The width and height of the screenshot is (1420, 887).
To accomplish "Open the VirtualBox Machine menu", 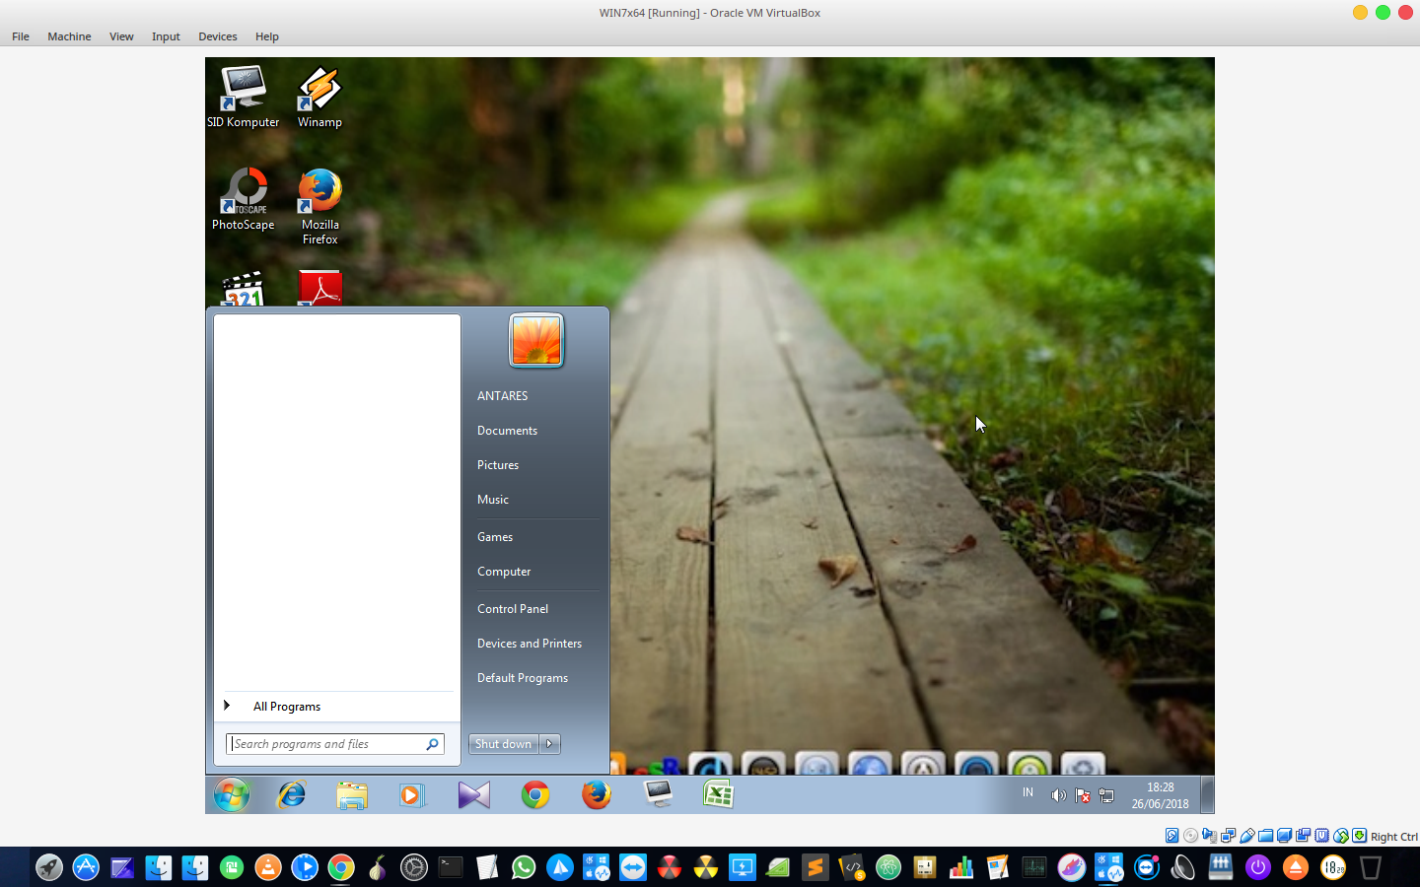I will click(x=69, y=36).
